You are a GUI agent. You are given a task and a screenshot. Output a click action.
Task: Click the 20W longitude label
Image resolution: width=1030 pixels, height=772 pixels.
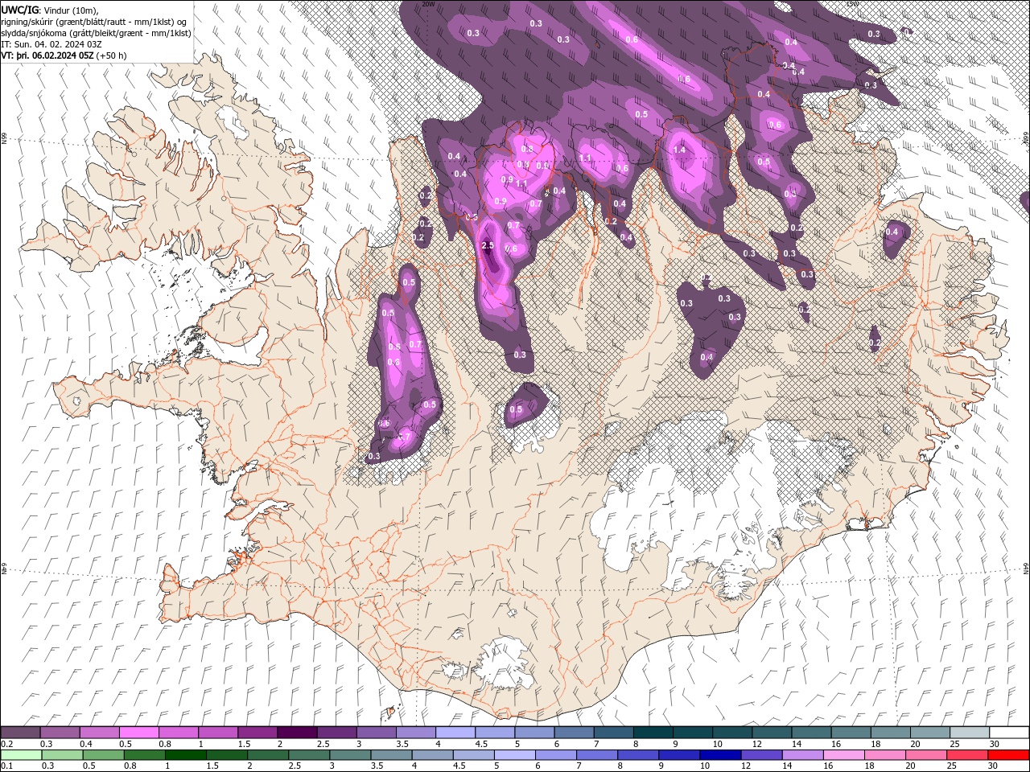tap(428, 3)
